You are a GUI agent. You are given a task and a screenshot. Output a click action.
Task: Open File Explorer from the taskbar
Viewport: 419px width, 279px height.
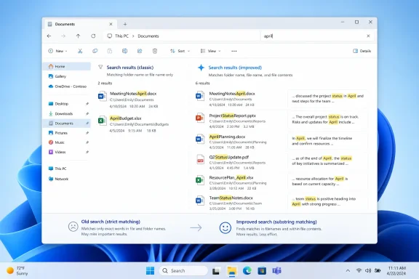point(231,271)
